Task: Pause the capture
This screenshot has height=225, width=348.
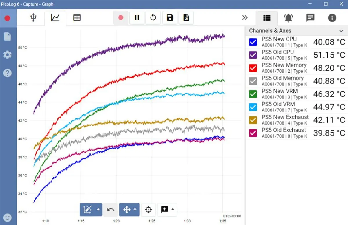Action: (137, 18)
